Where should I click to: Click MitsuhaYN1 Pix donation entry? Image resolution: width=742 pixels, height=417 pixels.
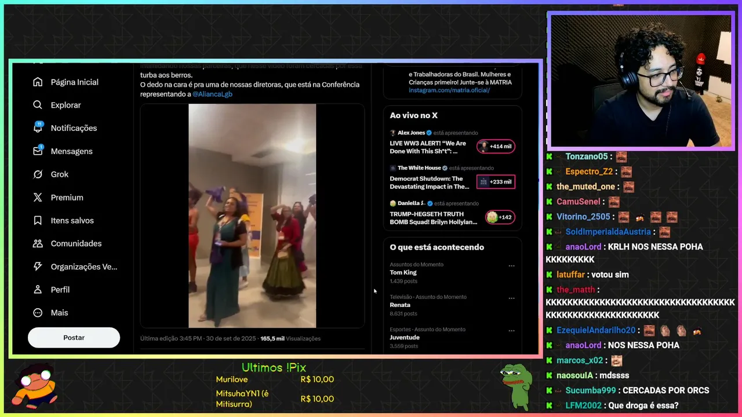coord(275,398)
